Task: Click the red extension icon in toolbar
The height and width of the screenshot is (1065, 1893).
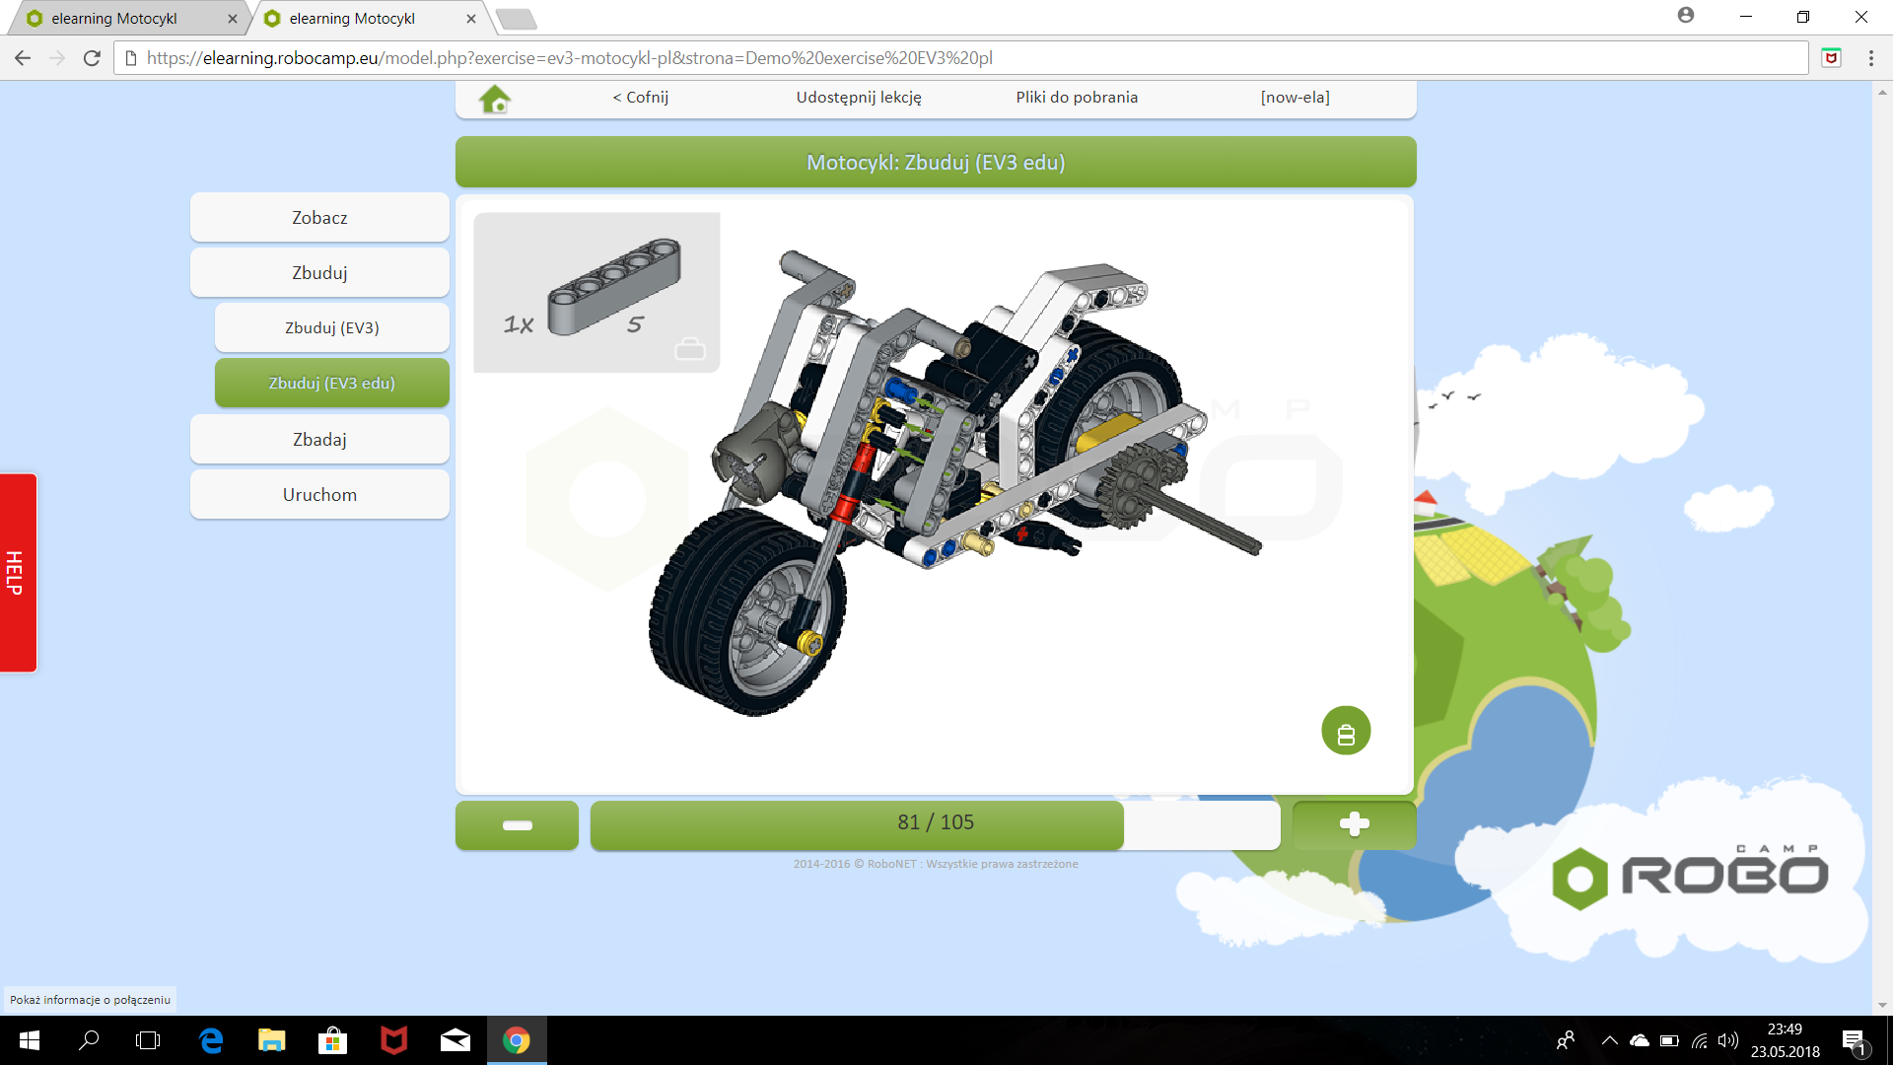Action: 1831,58
